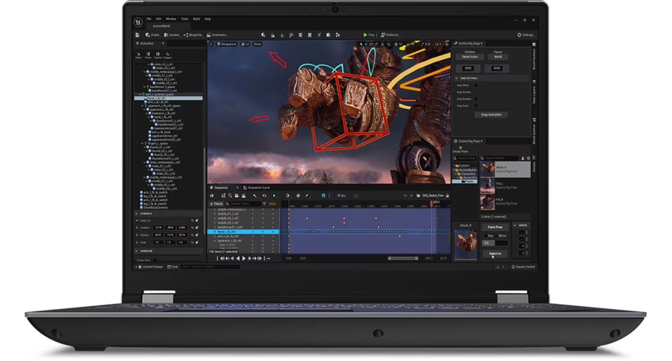Image resolution: width=672 pixels, height=361 pixels.
Task: Click the pose blend 0.0 slider
Action: pos(495,243)
